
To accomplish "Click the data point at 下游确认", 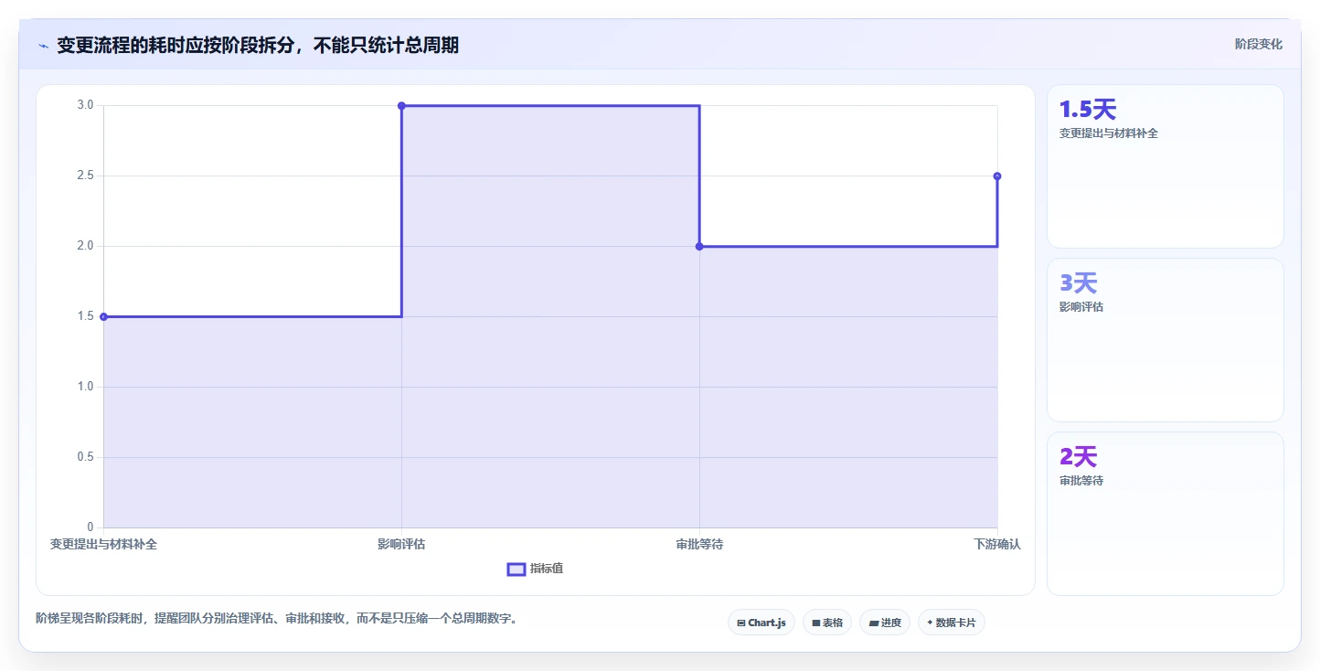I will 997,176.
